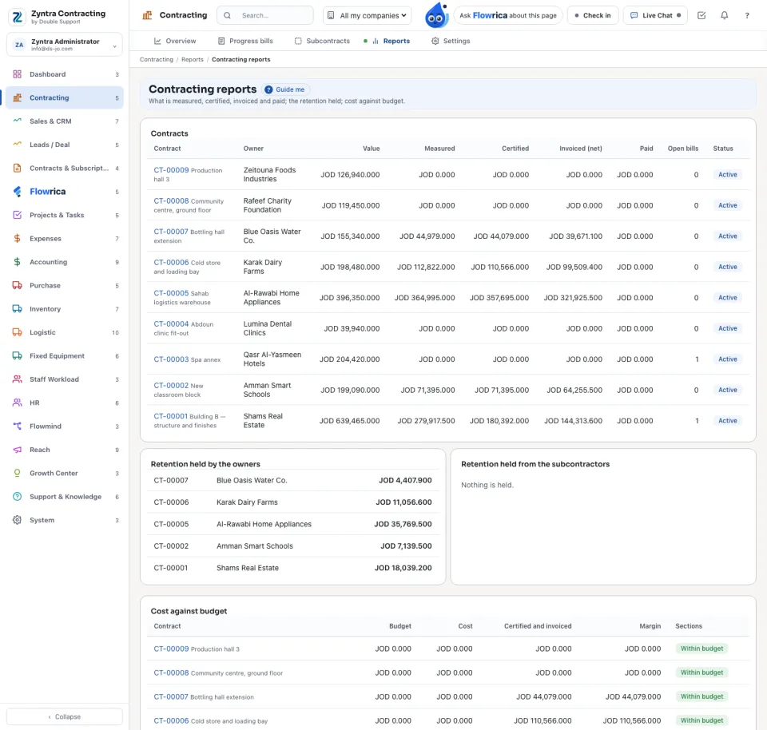Click the Check in button
The height and width of the screenshot is (730, 767).
[x=592, y=15]
